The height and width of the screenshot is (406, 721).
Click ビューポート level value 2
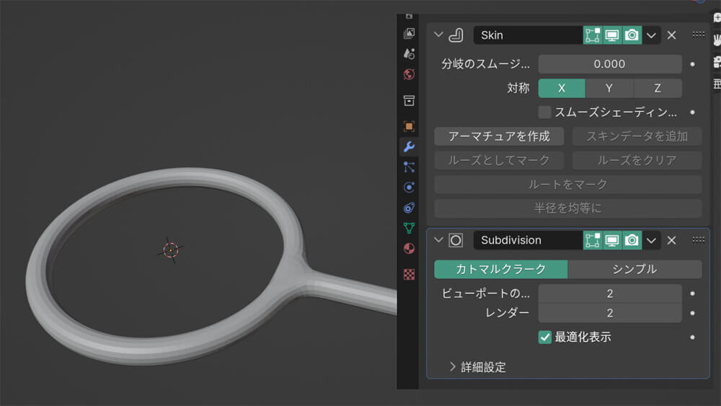click(610, 294)
